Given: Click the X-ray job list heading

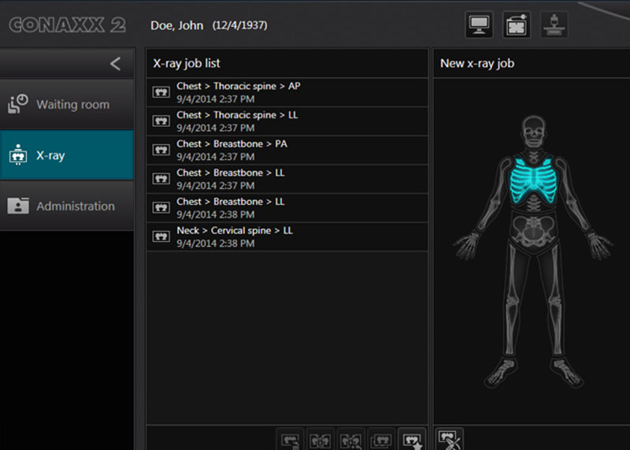Looking at the screenshot, I should [187, 63].
